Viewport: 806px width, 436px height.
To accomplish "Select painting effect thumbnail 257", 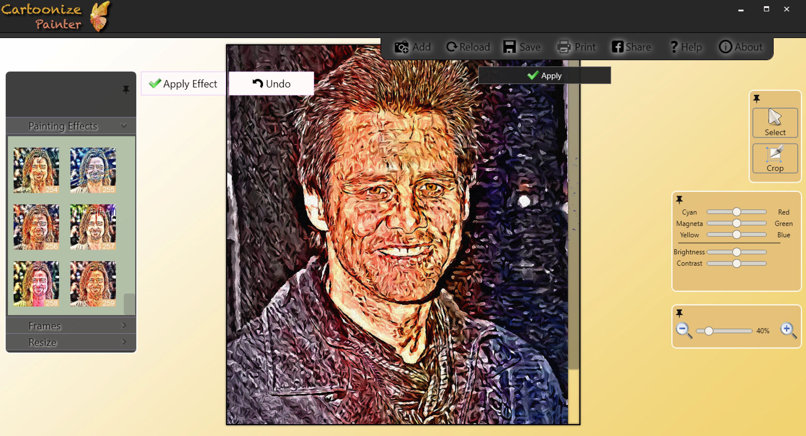I will (x=93, y=227).
